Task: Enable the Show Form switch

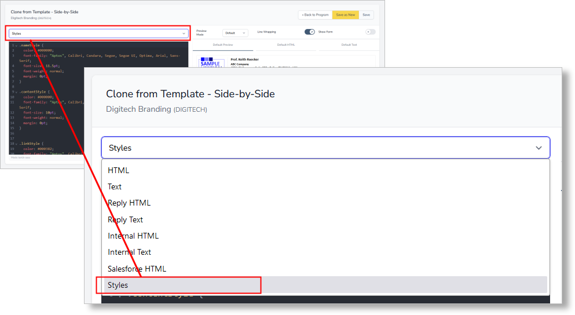Action: 371,32
